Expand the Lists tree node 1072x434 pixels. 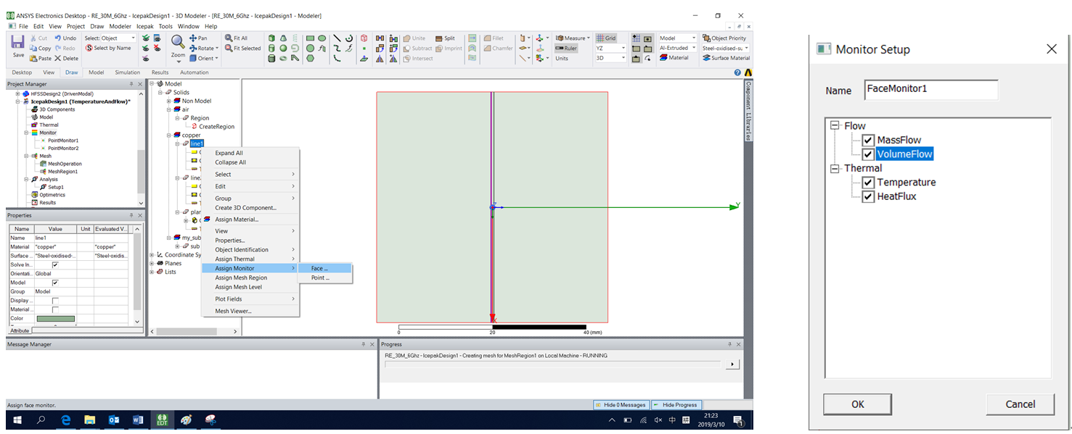point(152,272)
